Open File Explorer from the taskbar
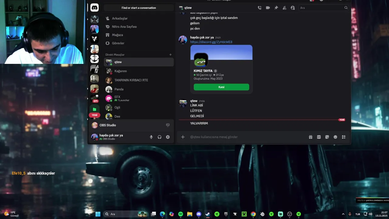 pos(190,214)
